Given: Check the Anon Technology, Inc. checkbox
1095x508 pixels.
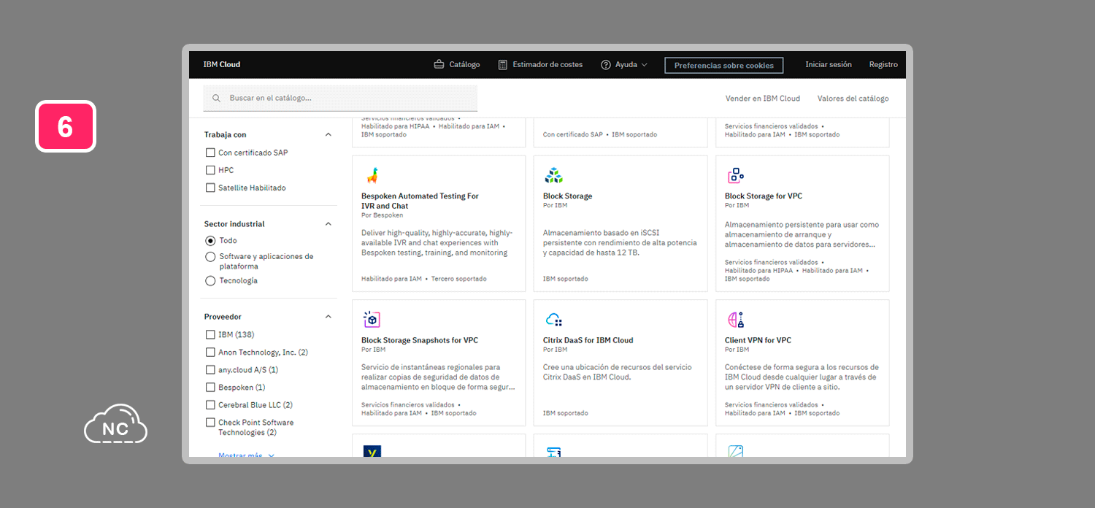Looking at the screenshot, I should coord(210,352).
